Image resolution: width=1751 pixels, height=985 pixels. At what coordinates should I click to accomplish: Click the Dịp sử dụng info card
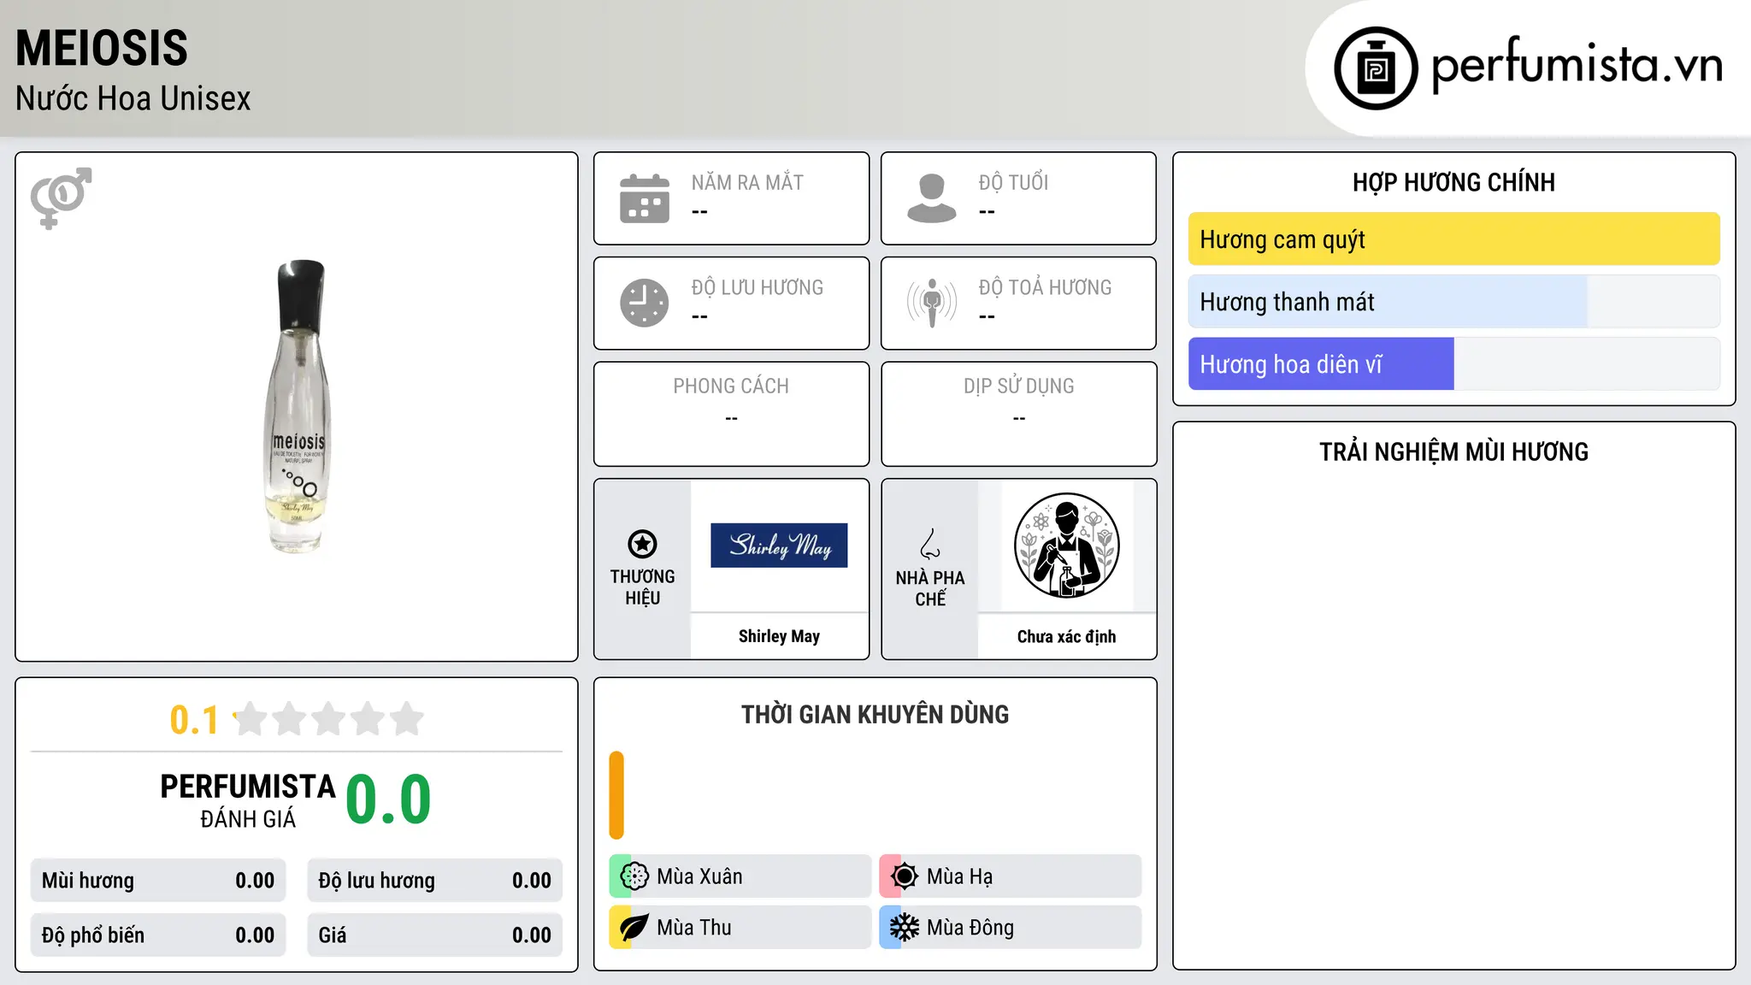1018,414
